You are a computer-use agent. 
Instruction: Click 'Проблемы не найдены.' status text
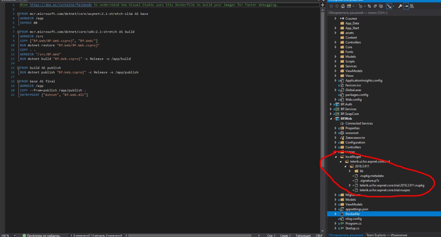pyautogui.click(x=44, y=235)
